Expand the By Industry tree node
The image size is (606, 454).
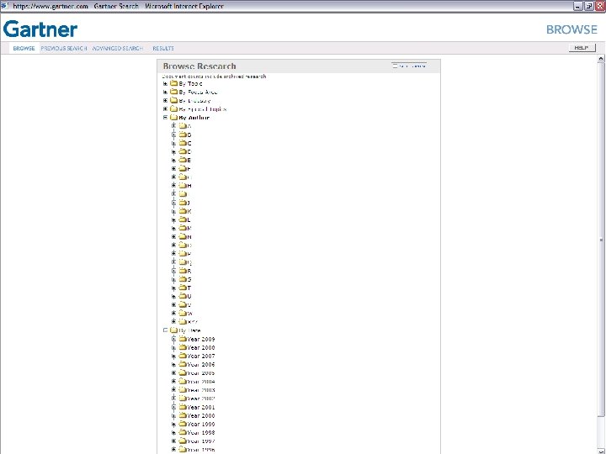click(x=166, y=100)
